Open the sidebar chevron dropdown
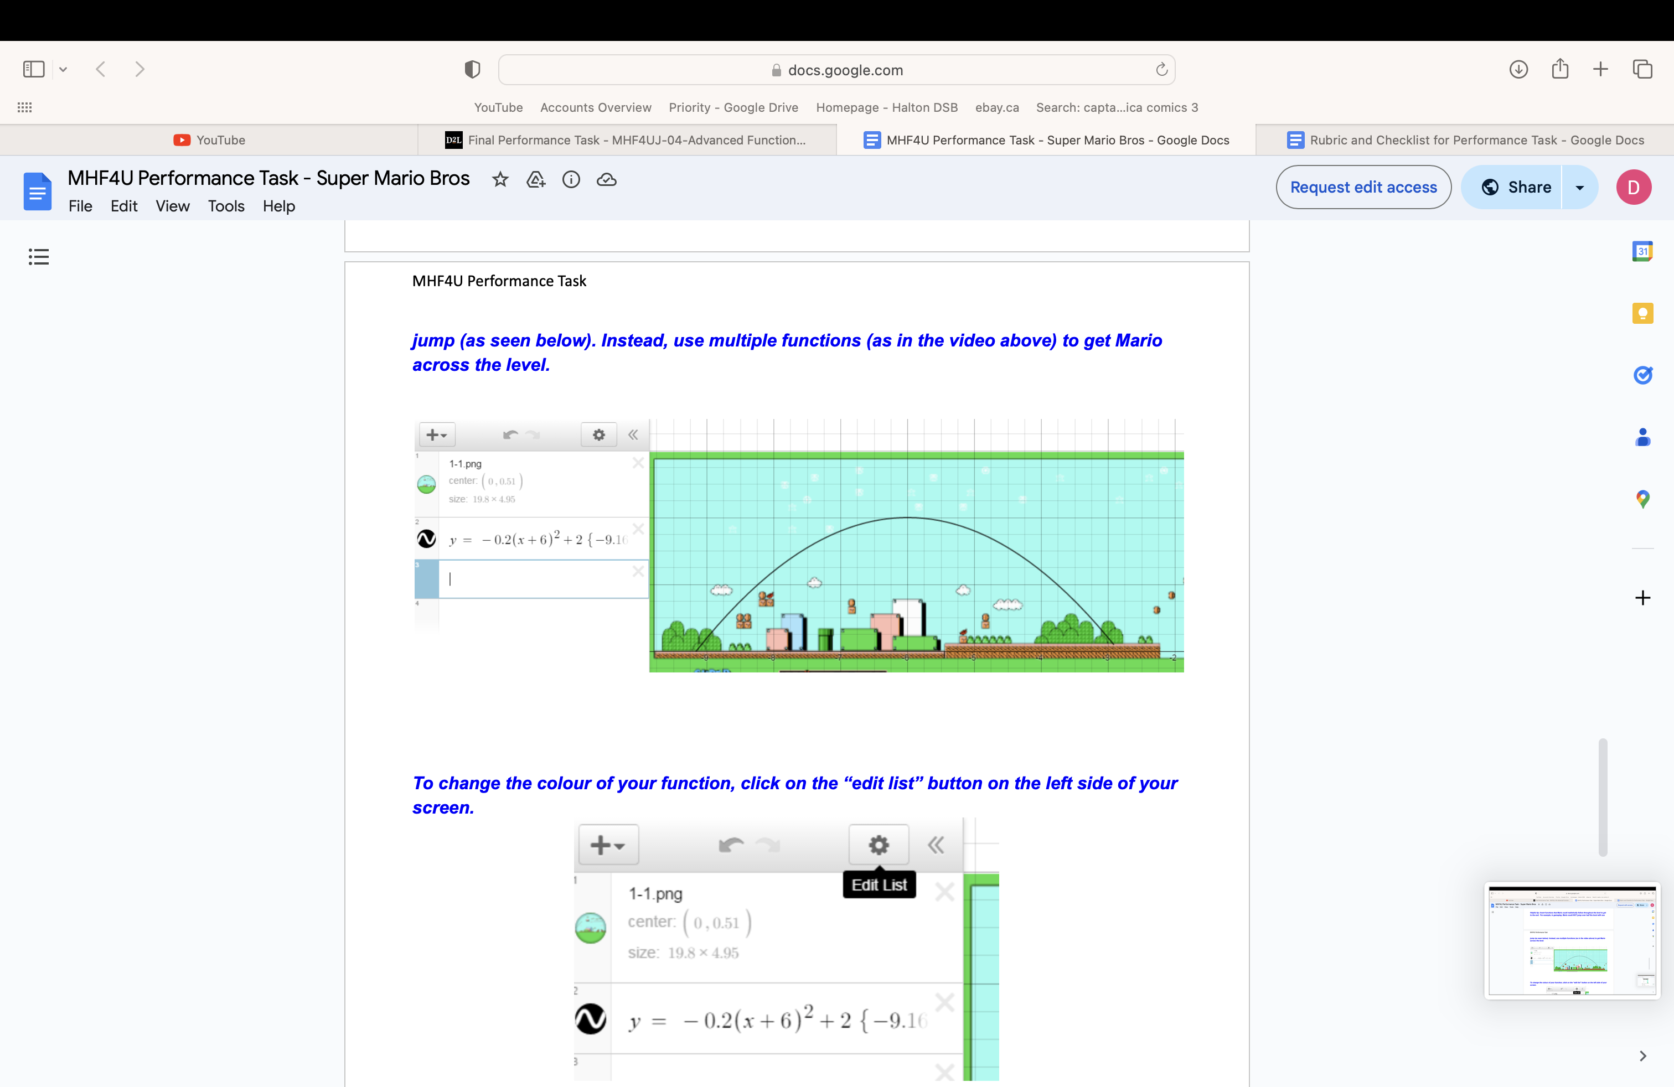This screenshot has width=1674, height=1087. click(64, 69)
